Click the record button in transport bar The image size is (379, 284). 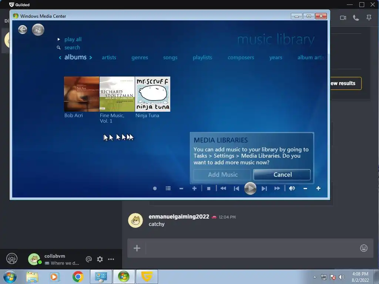pos(155,188)
